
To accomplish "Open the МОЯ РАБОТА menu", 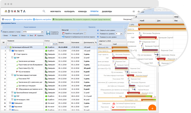I will pyautogui.click(x=56, y=12).
